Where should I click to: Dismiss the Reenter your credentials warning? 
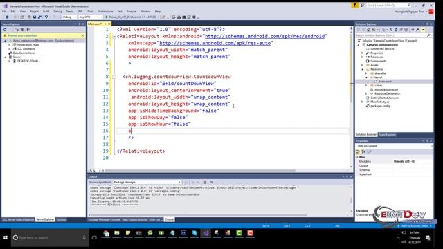[x=82, y=35]
